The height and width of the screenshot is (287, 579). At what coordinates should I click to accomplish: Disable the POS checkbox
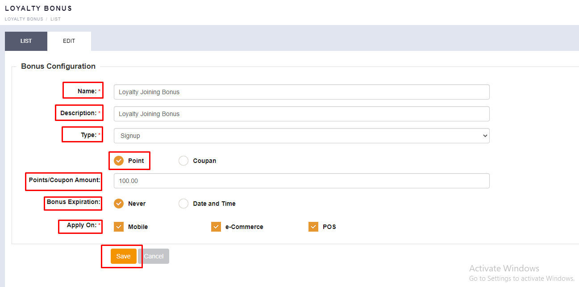click(x=313, y=227)
